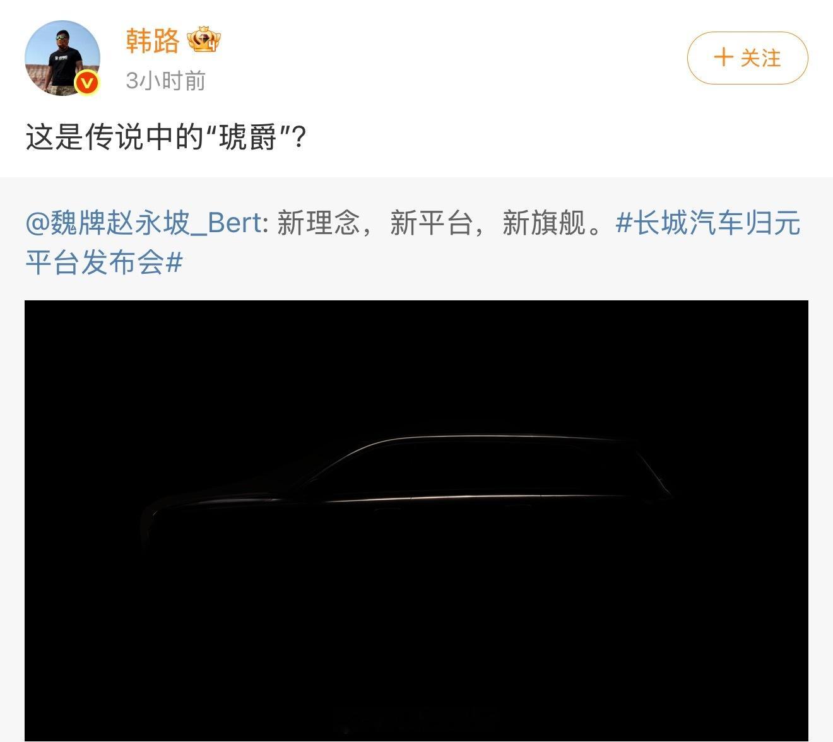Click the 新平台 phrase in repost text
The height and width of the screenshot is (742, 833).
pos(431,223)
